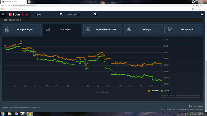Open the 'Соперники' tab
Image resolution: width=207 pixels, height=116 pixels.
(x=184, y=29)
